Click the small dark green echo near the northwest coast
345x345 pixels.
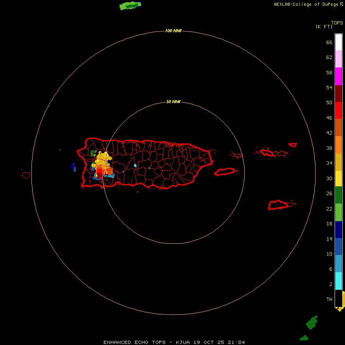click(93, 153)
